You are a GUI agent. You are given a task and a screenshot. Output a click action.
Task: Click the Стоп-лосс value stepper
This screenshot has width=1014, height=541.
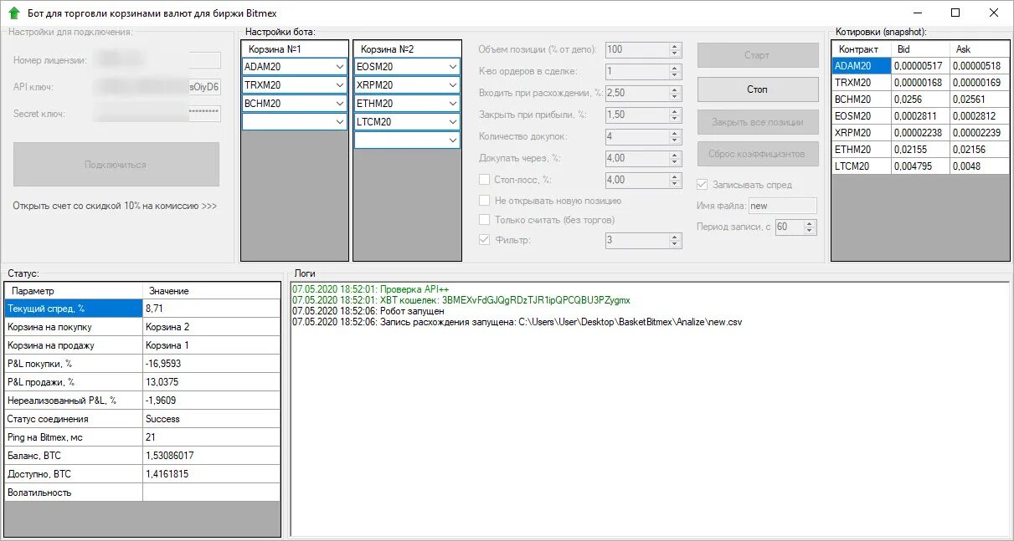click(676, 180)
